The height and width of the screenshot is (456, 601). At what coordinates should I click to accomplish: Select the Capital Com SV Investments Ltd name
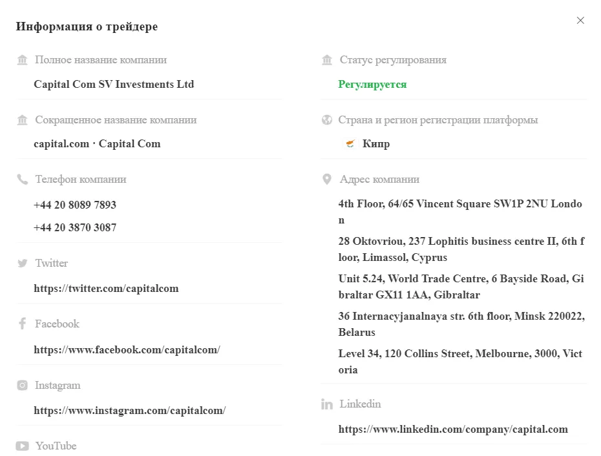click(x=114, y=85)
